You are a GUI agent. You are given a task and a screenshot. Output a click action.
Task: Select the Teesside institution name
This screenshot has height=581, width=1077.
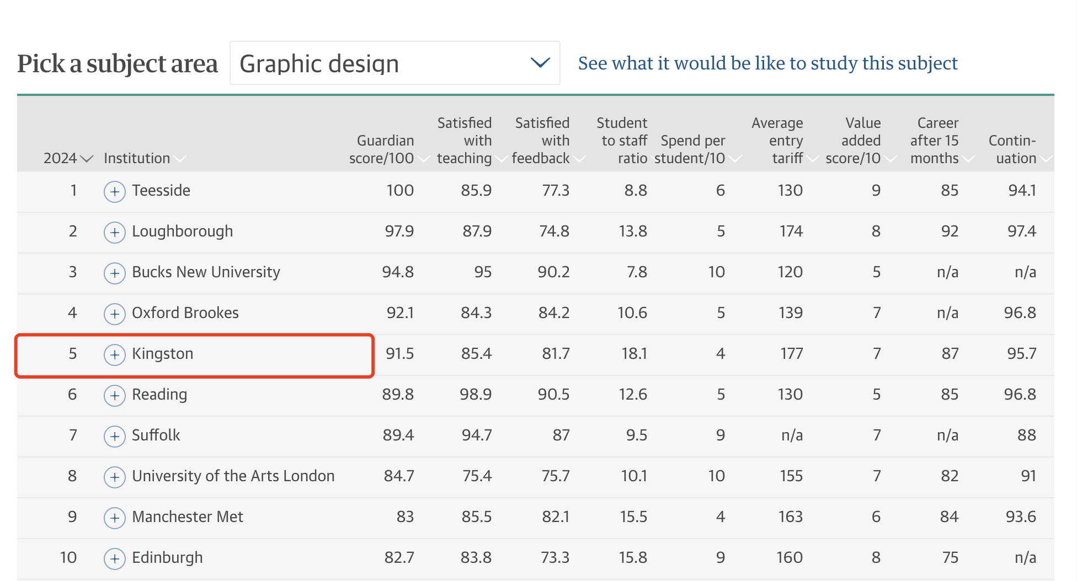(161, 190)
